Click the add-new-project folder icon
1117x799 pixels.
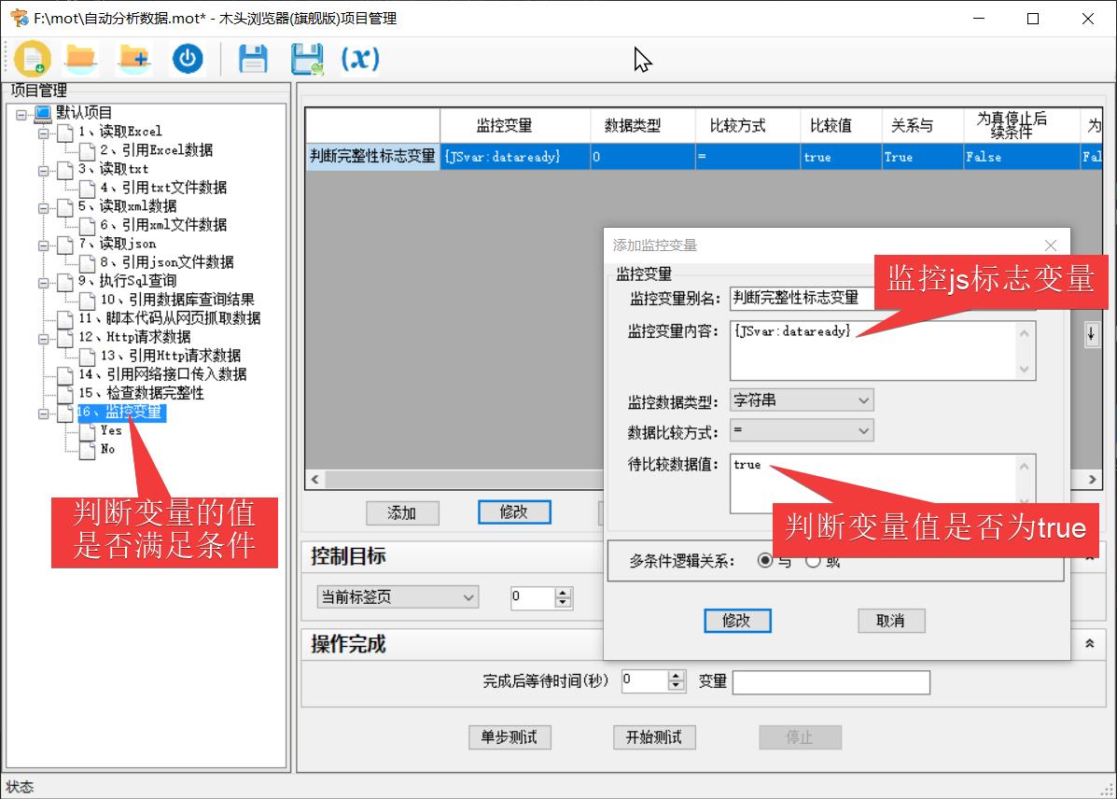tap(134, 58)
